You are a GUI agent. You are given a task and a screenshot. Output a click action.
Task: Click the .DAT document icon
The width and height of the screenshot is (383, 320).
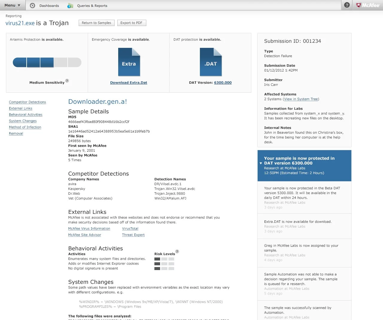pos(211,62)
